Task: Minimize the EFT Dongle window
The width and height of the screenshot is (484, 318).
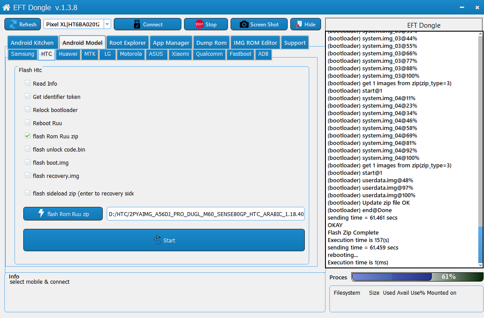Action: pyautogui.click(x=462, y=7)
